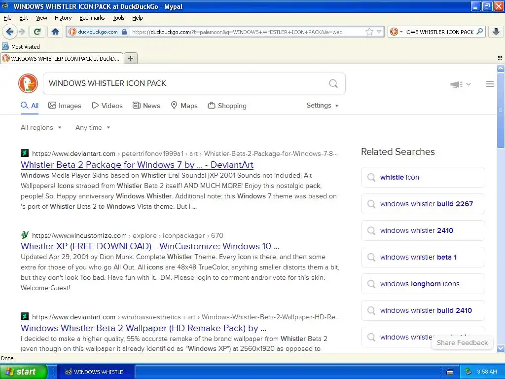Image resolution: width=505 pixels, height=379 pixels.
Task: Search related 'windows whistler build 2410'
Action: [423, 310]
